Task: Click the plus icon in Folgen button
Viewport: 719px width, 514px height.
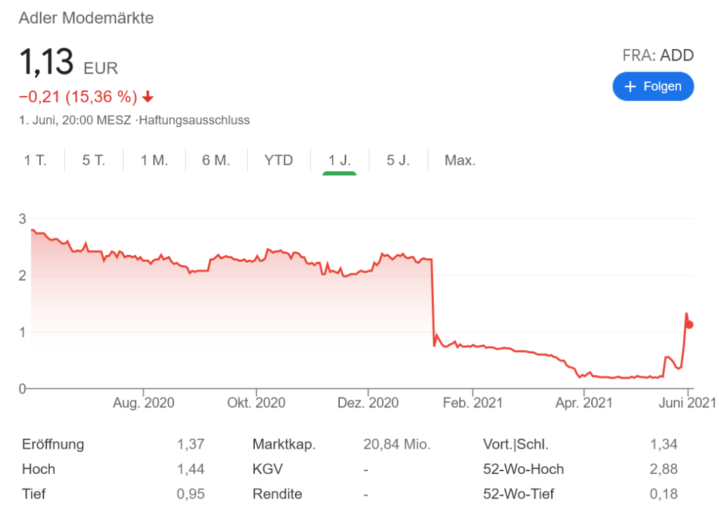Action: (630, 86)
